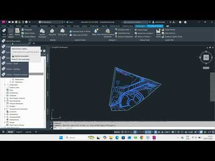Open the Civil 3D application menu

(x=4, y=22)
